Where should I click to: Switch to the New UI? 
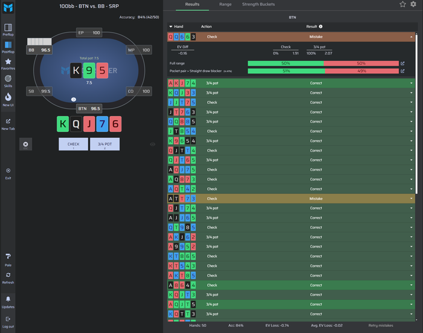click(x=8, y=100)
